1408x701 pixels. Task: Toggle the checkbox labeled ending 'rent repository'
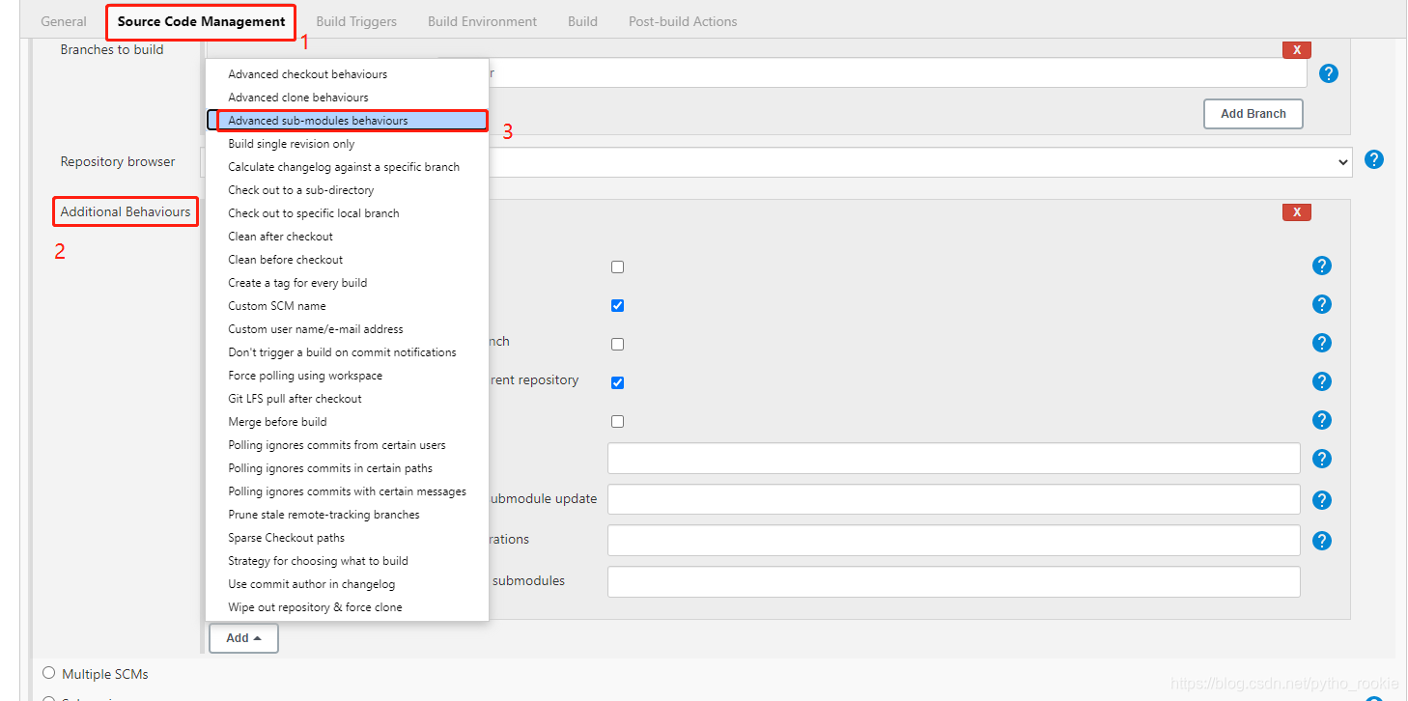(618, 382)
